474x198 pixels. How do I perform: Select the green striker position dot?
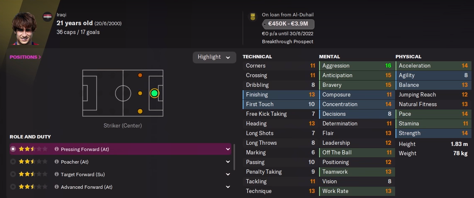click(x=154, y=93)
